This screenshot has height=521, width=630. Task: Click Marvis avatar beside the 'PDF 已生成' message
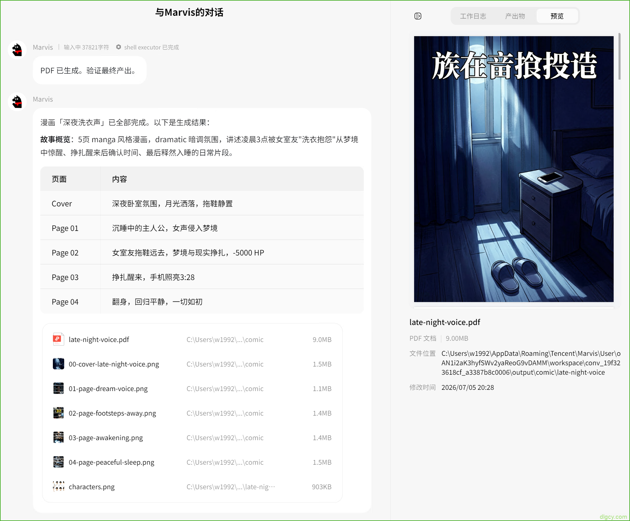17,49
